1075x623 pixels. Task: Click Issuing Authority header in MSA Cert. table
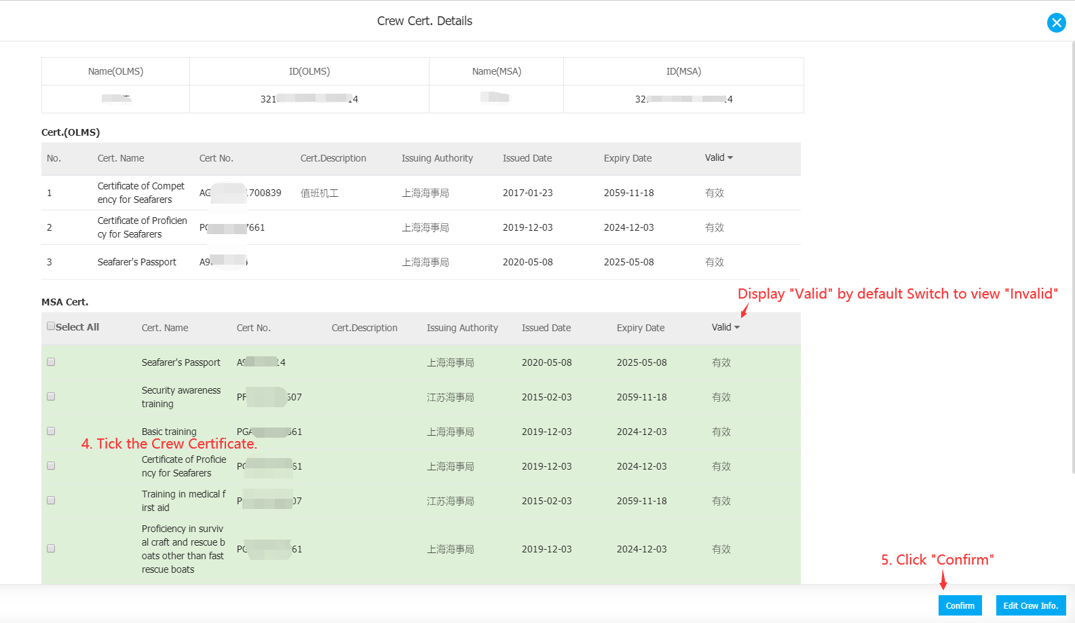tap(462, 328)
